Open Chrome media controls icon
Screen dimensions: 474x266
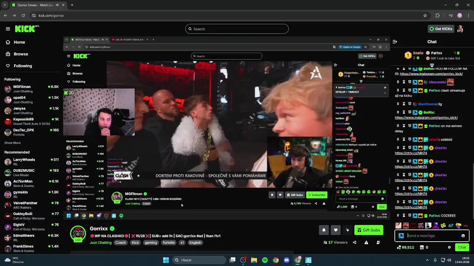point(450,16)
